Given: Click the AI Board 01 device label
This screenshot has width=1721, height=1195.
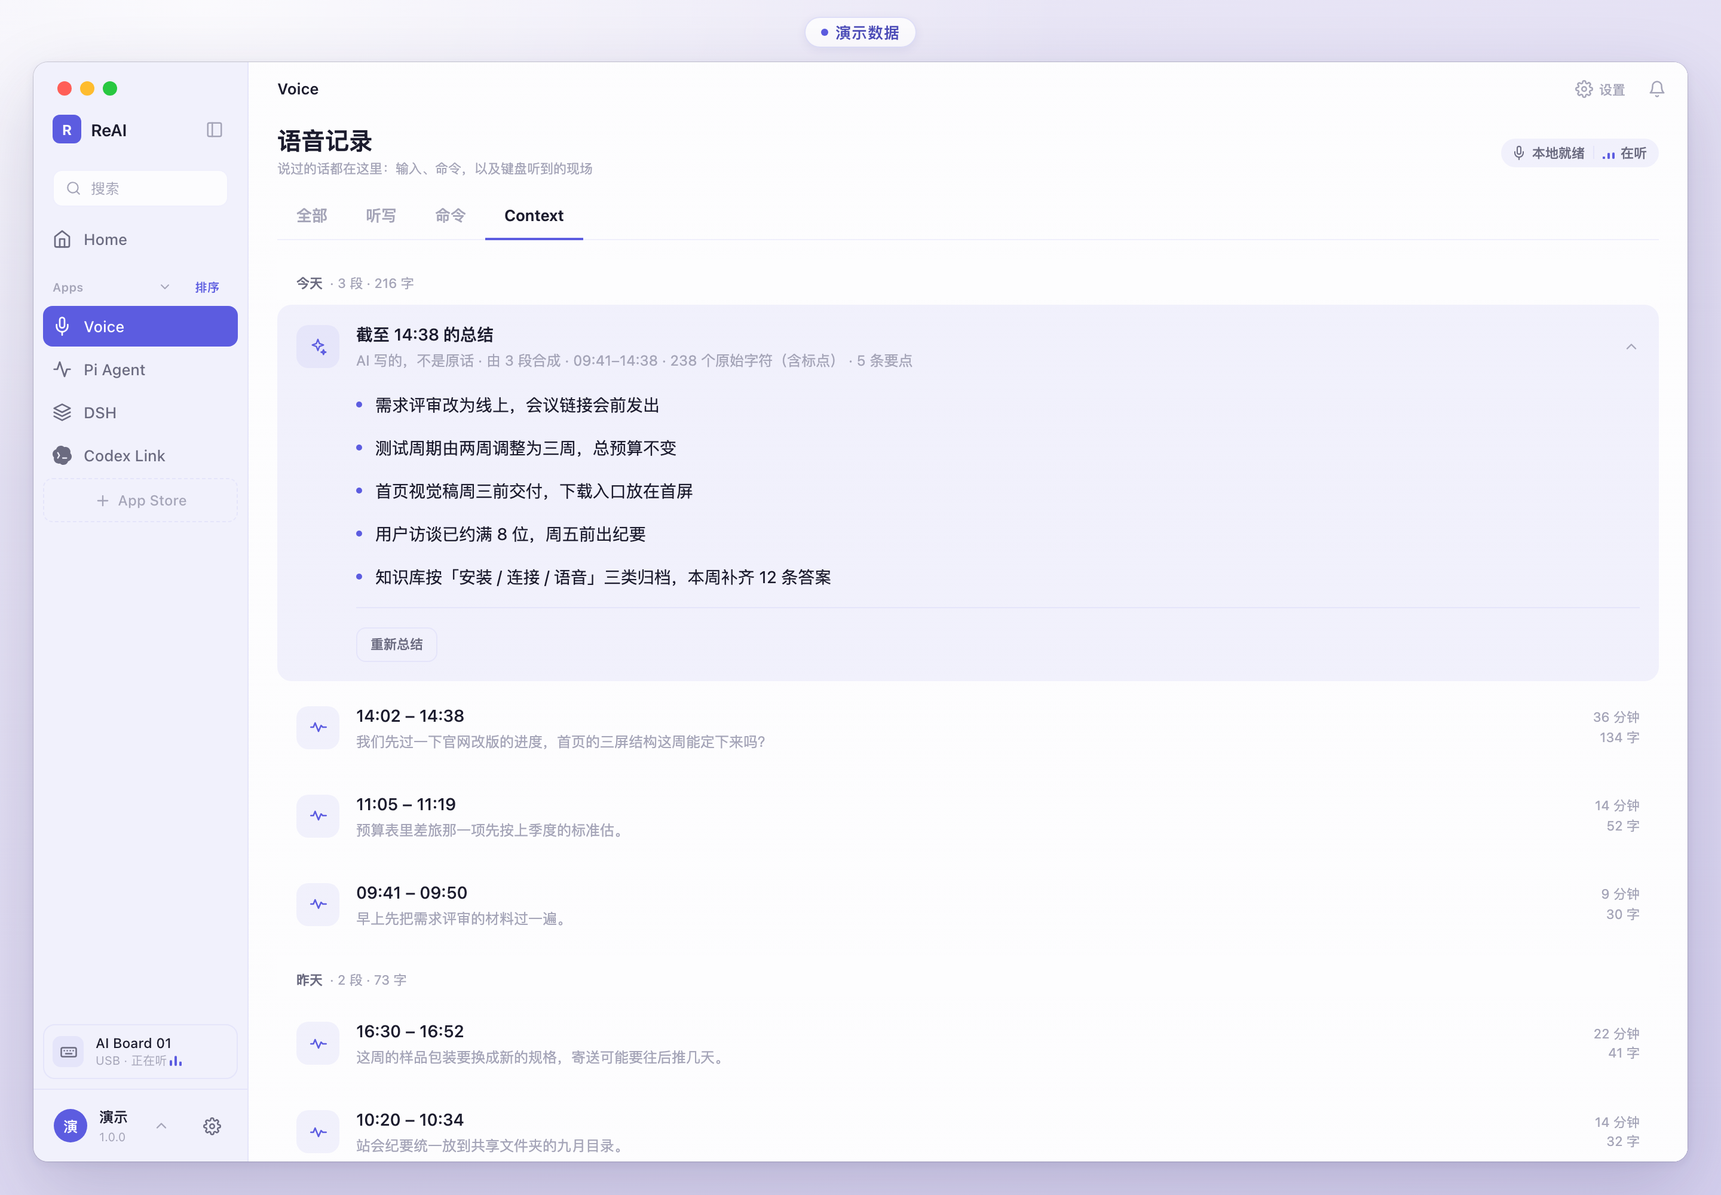Looking at the screenshot, I should [x=133, y=1043].
